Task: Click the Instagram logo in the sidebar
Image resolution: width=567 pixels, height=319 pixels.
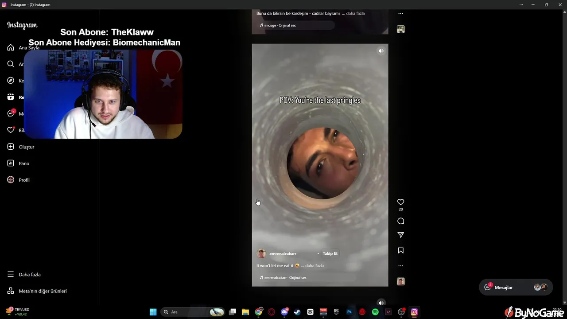Action: [x=22, y=25]
